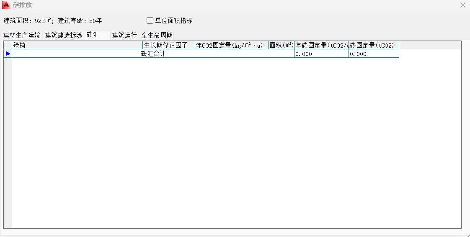Select the 生长期修正因子 column header
Viewport: 470px width, 237px height.
(169, 45)
